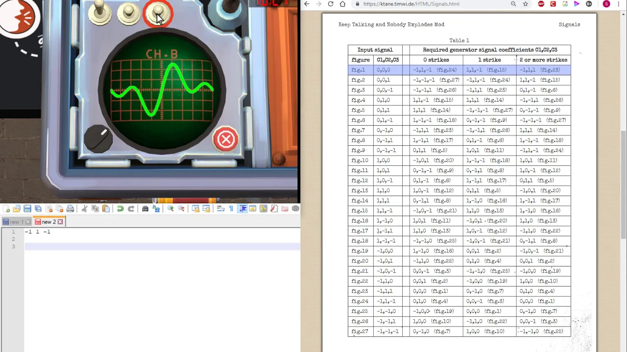Click the red X button on the module
This screenshot has width=627, height=352.
[226, 139]
